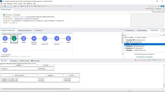Minimize the flow editor panel

pos(120,30)
